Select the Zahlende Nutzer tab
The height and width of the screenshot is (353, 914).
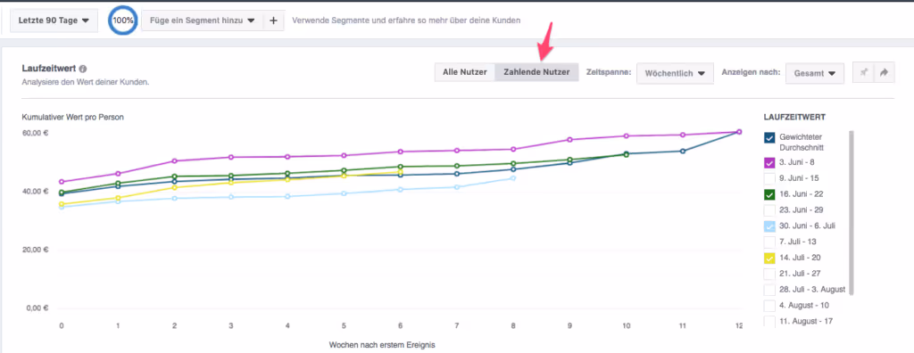pos(536,73)
